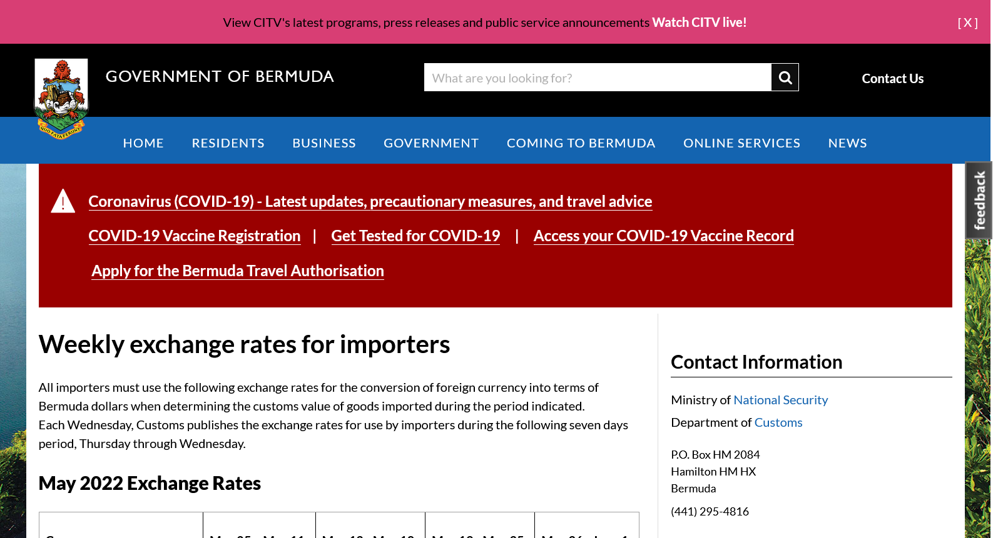
Task: Open COVID-19 Vaccine Registration link
Action: coord(194,236)
